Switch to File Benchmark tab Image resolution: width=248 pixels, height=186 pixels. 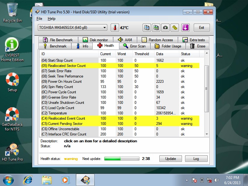[x=58, y=40]
